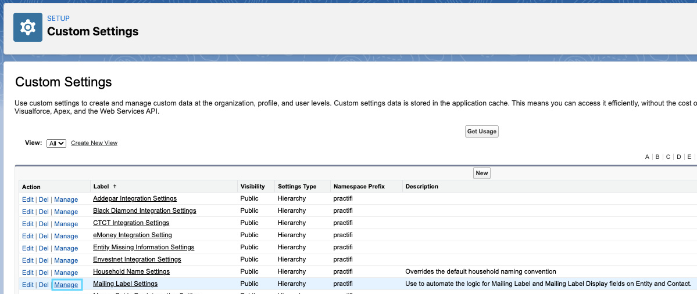
Task: Manage Envestnet Integration Settings
Action: coord(66,260)
